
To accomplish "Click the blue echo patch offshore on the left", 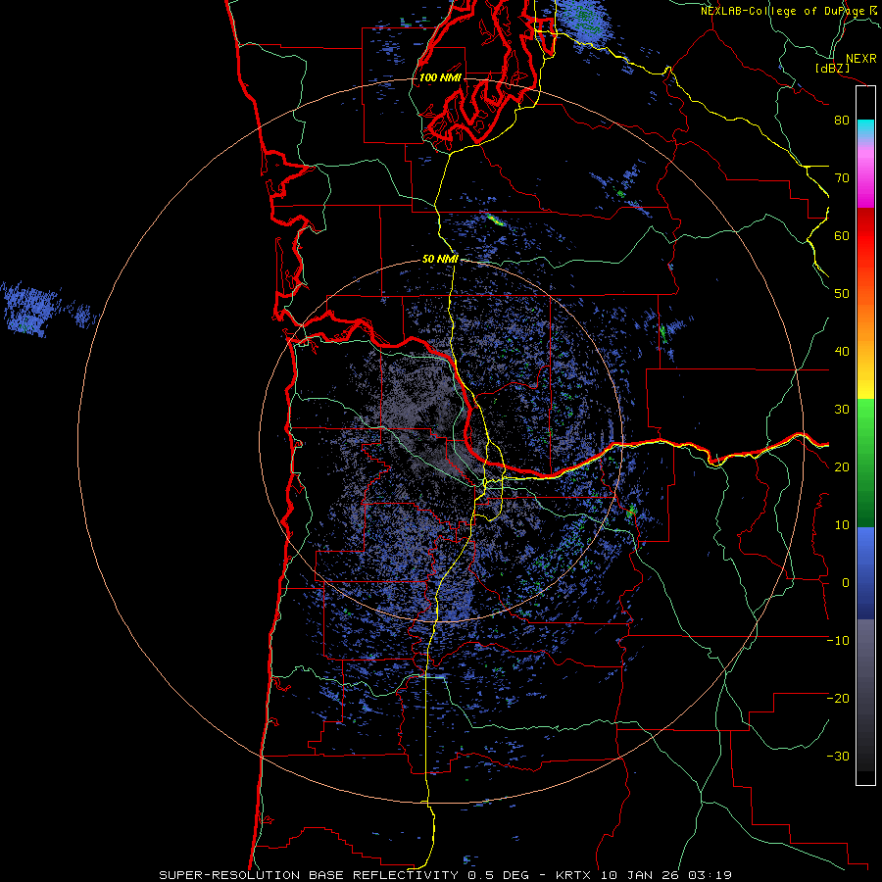I will (x=31, y=311).
